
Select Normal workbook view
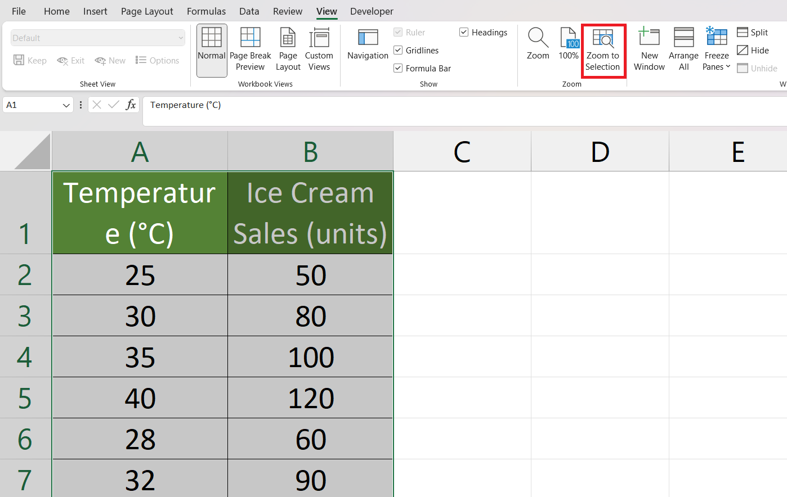[x=212, y=50]
